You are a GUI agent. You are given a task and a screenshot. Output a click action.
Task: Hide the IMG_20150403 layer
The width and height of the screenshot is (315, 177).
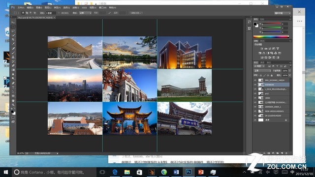pyautogui.click(x=255, y=80)
